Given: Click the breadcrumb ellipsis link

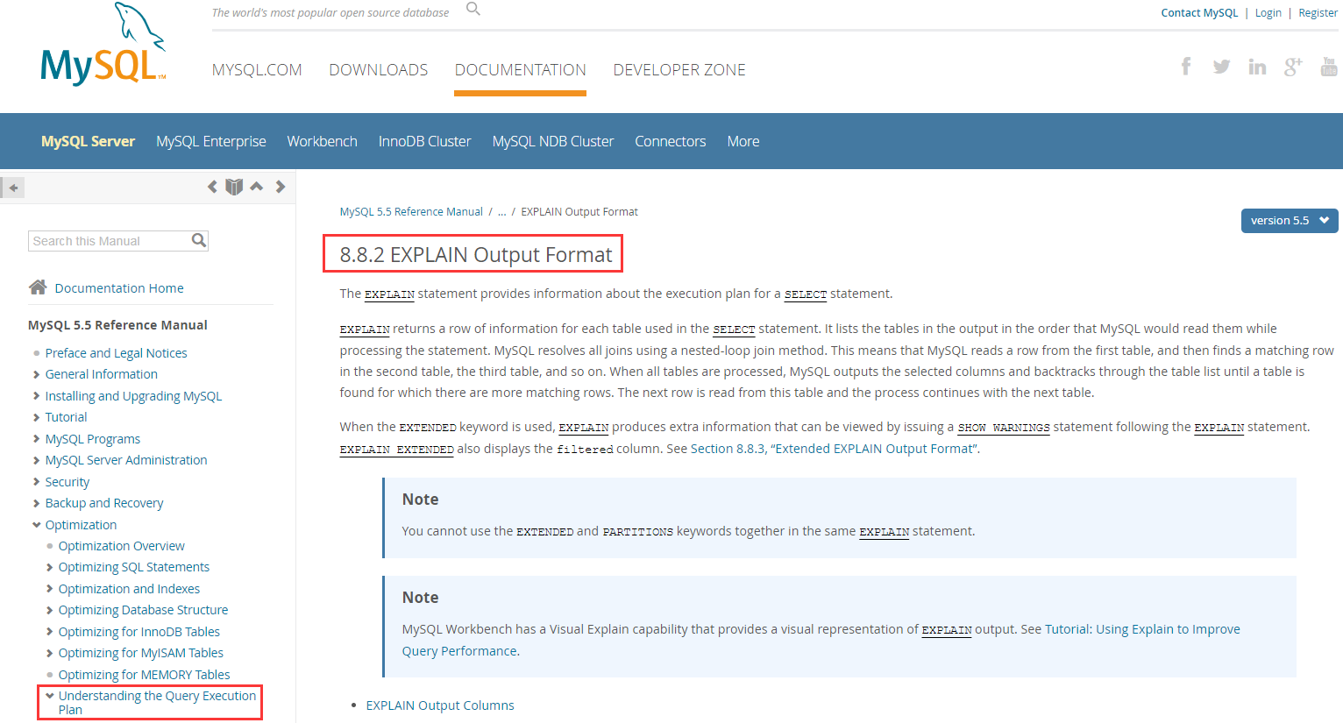Looking at the screenshot, I should pos(502,212).
